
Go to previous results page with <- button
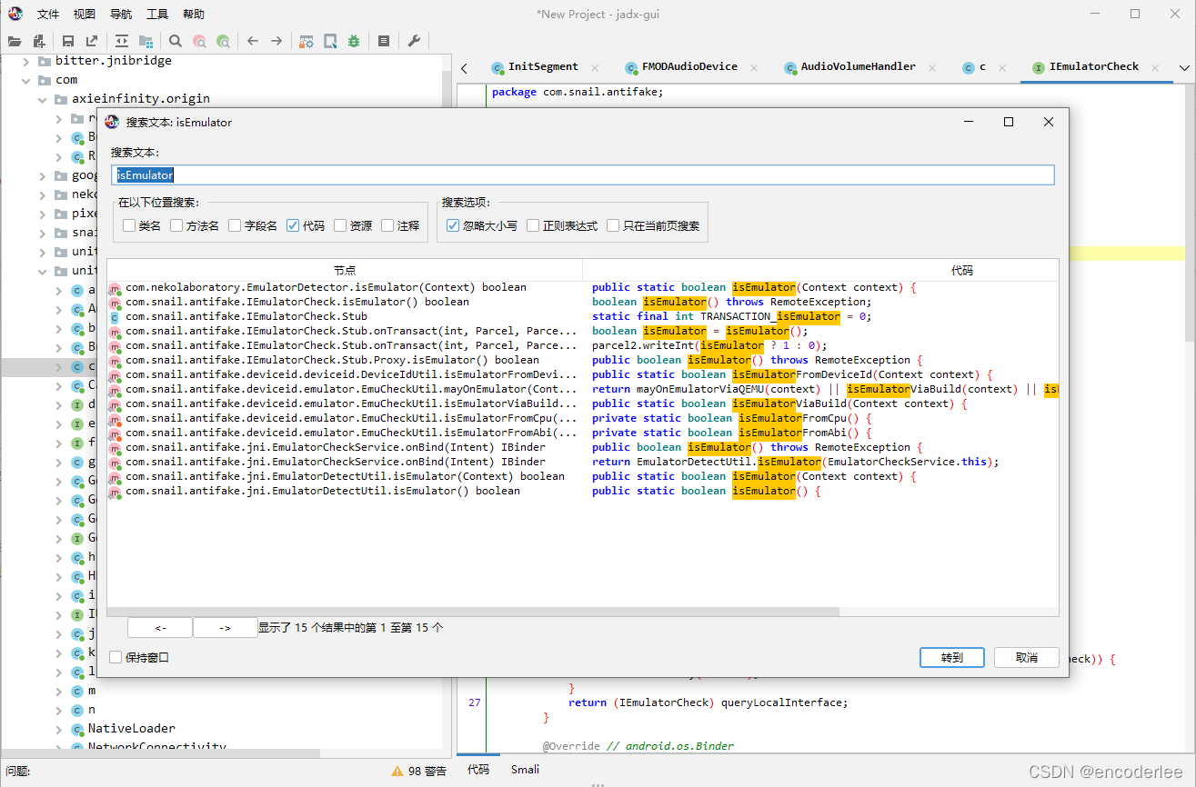point(160,628)
